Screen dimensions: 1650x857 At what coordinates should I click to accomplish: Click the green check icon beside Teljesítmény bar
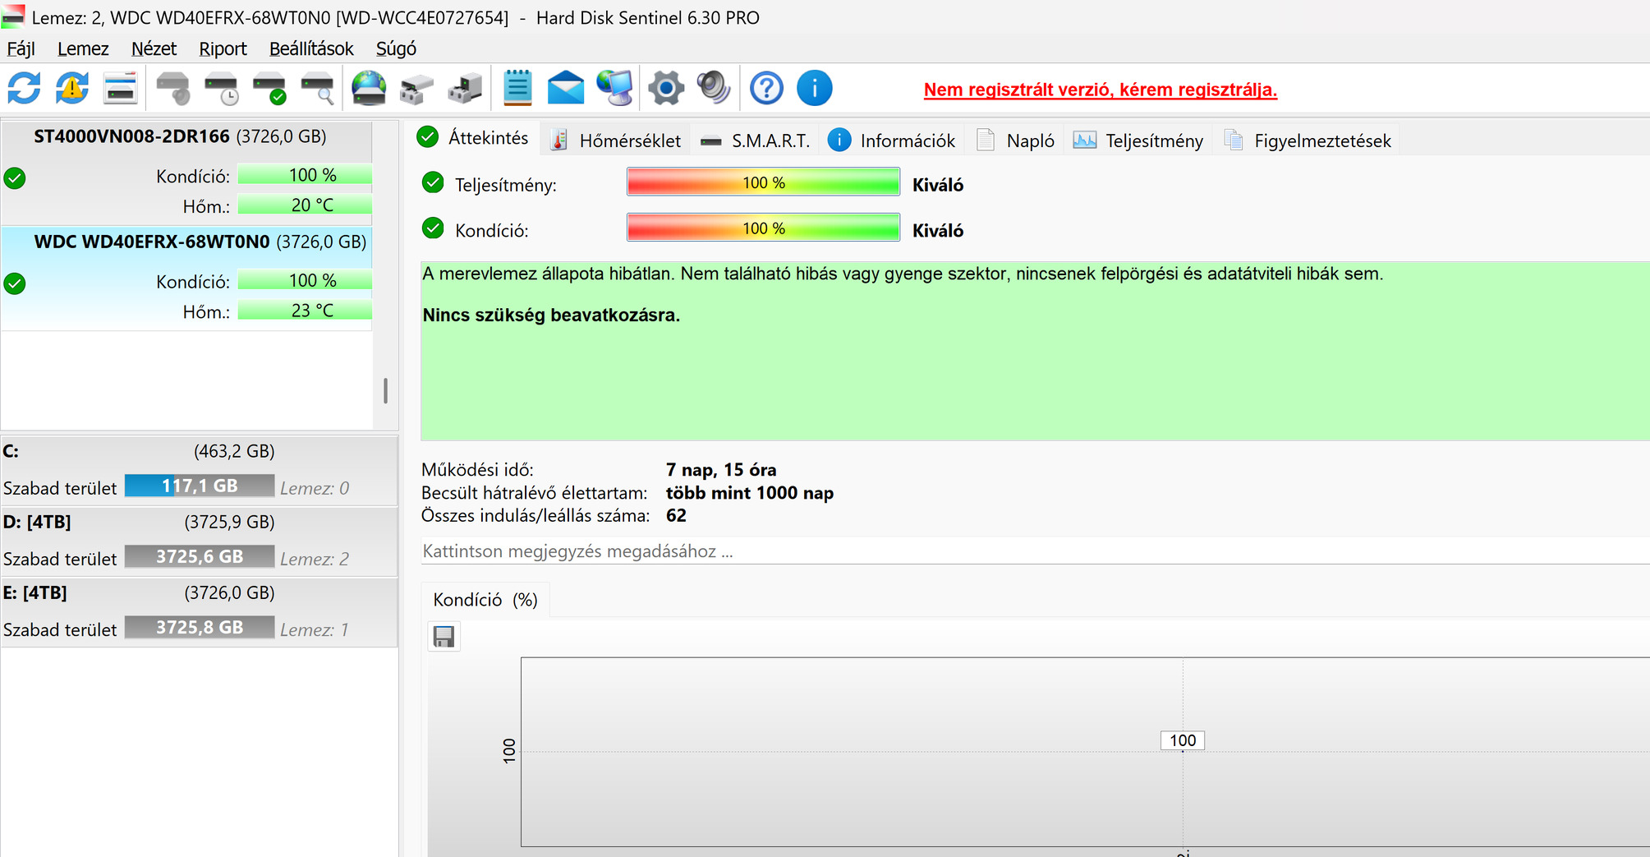(x=433, y=183)
